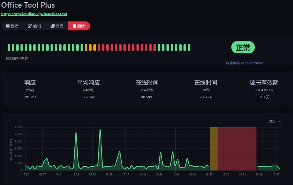Click the first green heartbeat bar
293x185 pixels.
click(9, 48)
